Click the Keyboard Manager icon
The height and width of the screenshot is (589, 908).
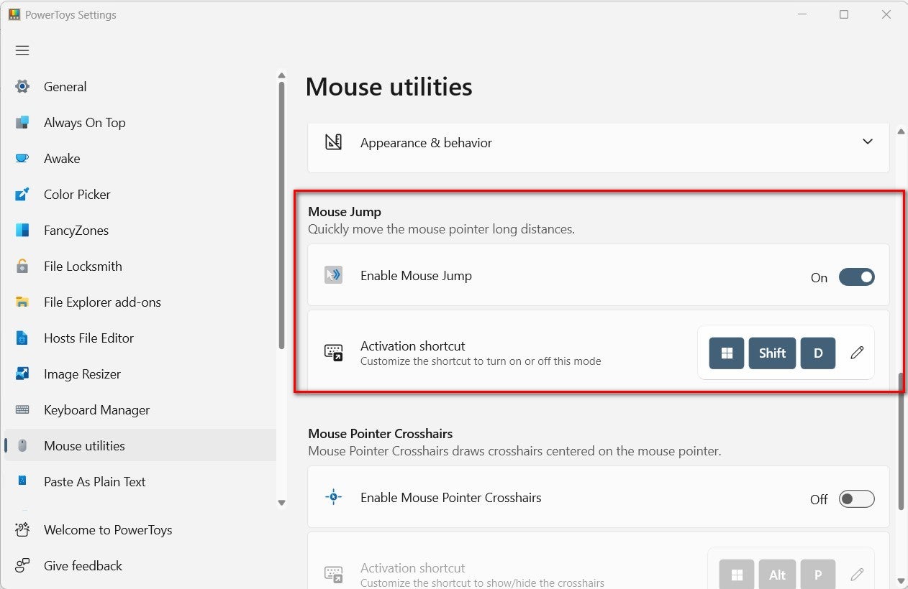22,409
